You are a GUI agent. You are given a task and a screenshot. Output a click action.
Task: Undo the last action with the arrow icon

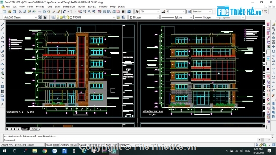click(64, 12)
